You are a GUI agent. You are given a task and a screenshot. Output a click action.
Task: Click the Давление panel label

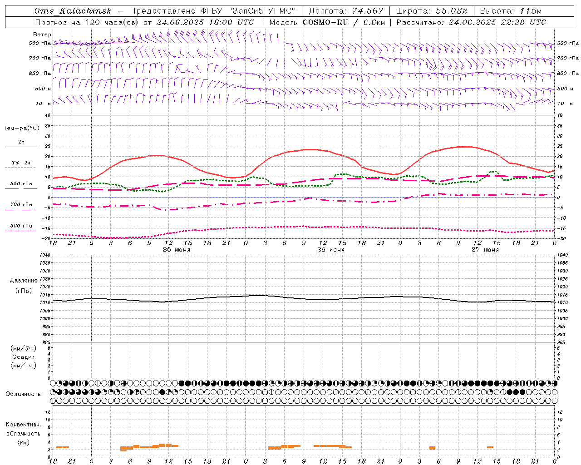point(24,281)
